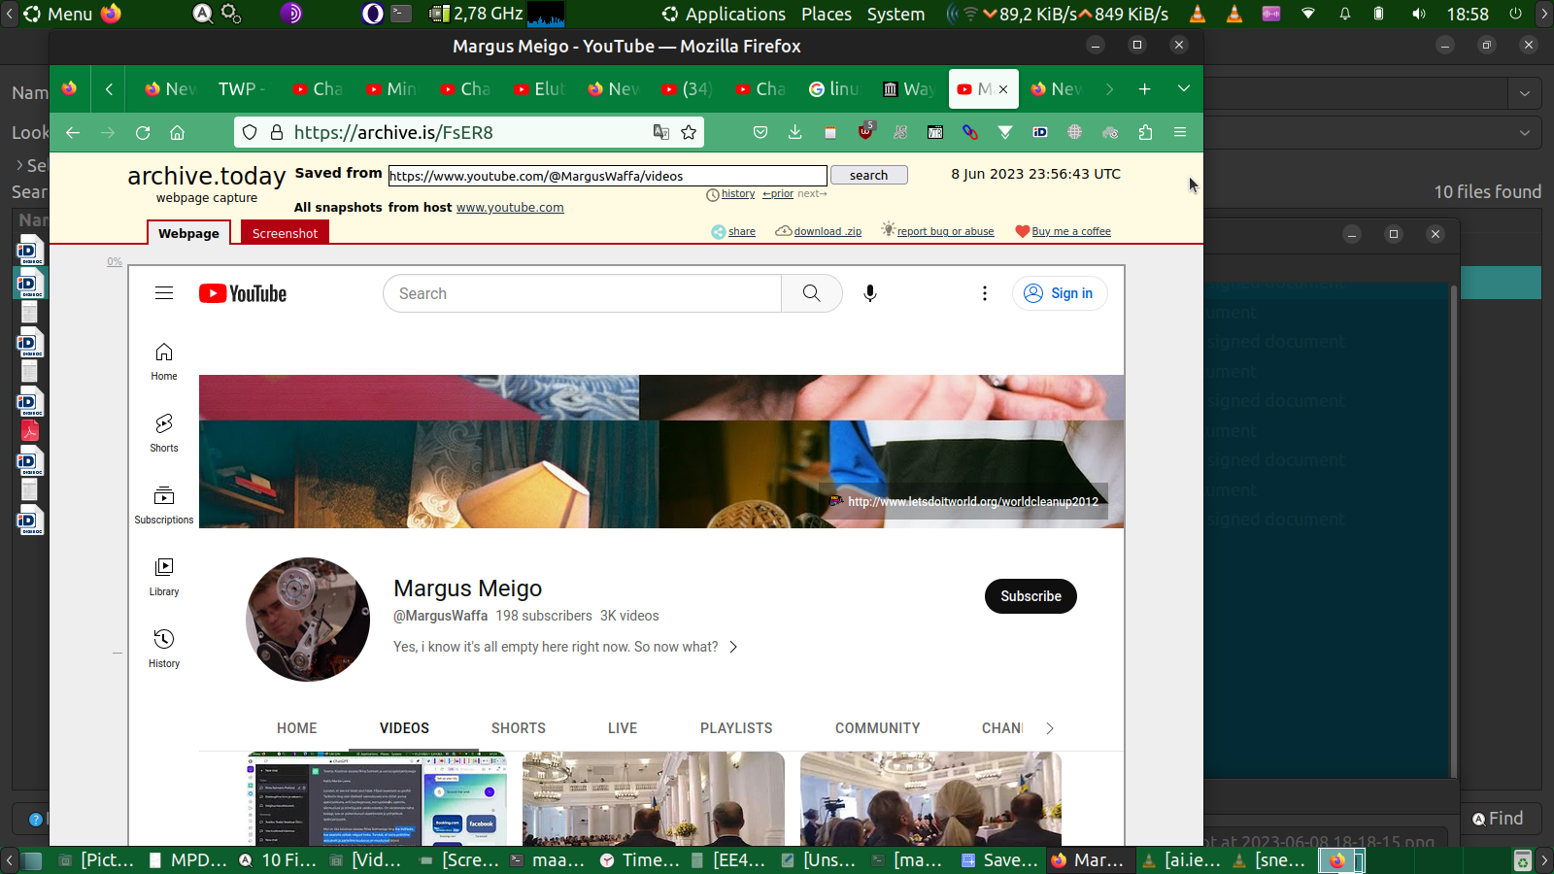Click the YouTube search magnifier button

[811, 293]
